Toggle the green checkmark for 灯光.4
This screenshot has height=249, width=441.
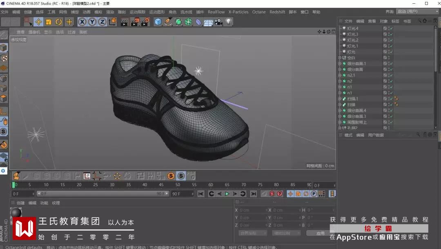click(391, 29)
